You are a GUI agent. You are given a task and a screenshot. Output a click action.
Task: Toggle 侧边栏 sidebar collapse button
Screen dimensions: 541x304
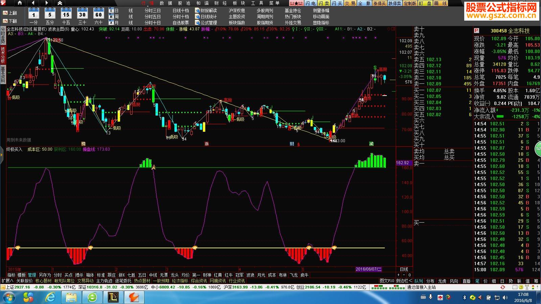pyautogui.click(x=404, y=281)
